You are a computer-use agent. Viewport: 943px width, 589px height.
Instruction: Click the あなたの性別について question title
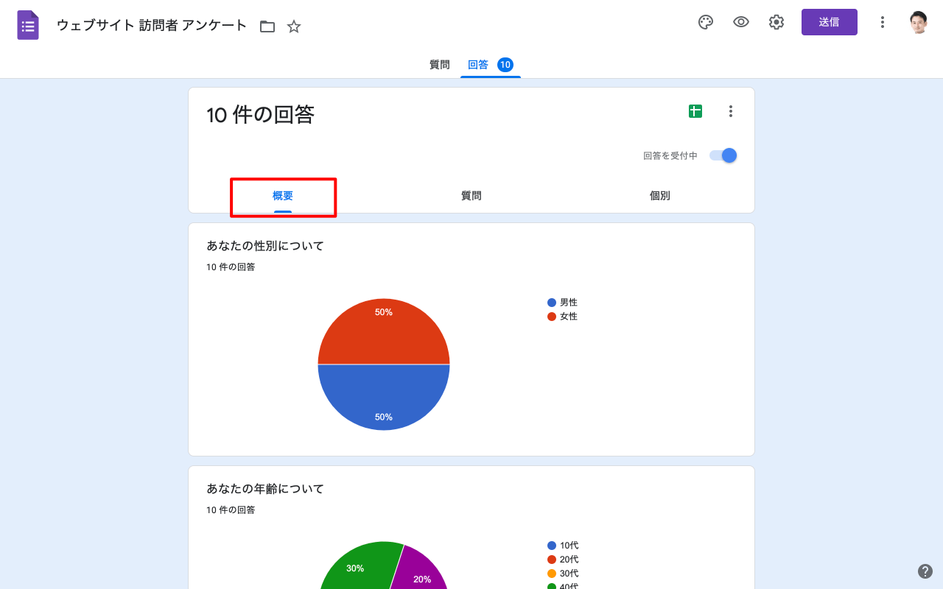(x=265, y=246)
